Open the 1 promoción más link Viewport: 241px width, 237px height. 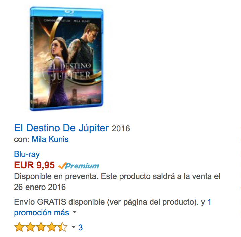pyautogui.click(x=113, y=207)
